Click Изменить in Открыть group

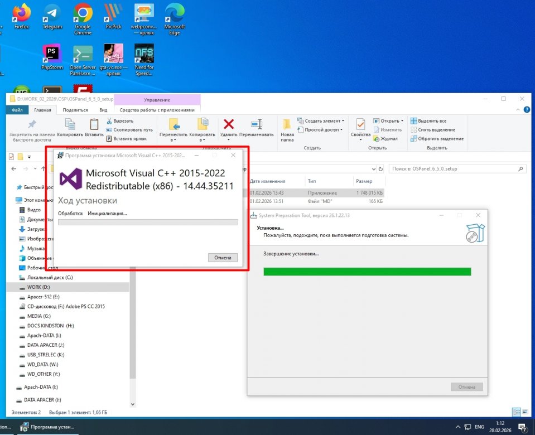click(388, 129)
